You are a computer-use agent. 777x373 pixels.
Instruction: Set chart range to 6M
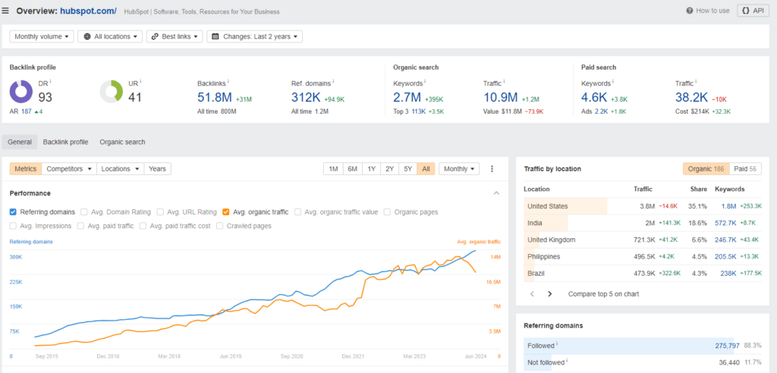click(352, 169)
